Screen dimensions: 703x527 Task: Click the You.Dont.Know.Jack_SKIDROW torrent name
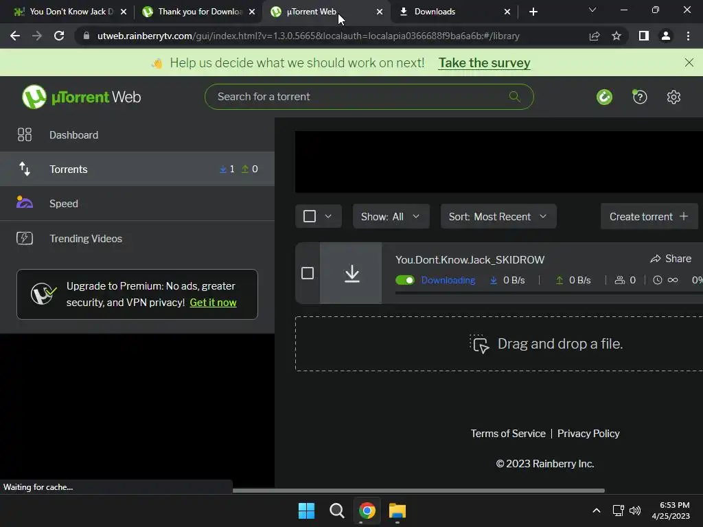tap(470, 260)
